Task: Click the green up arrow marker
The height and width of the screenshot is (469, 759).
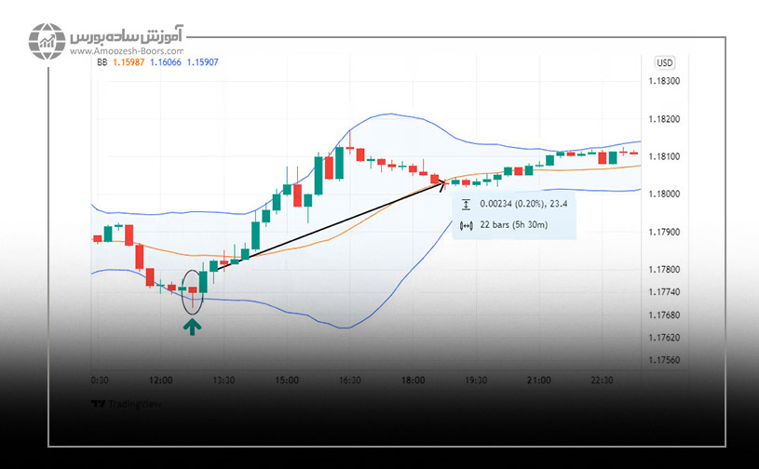Action: point(192,326)
